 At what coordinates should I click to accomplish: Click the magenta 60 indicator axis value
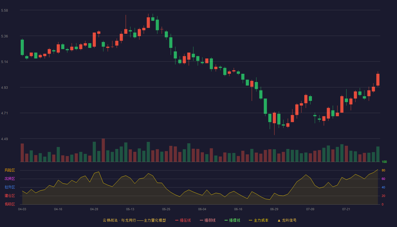point(383,179)
